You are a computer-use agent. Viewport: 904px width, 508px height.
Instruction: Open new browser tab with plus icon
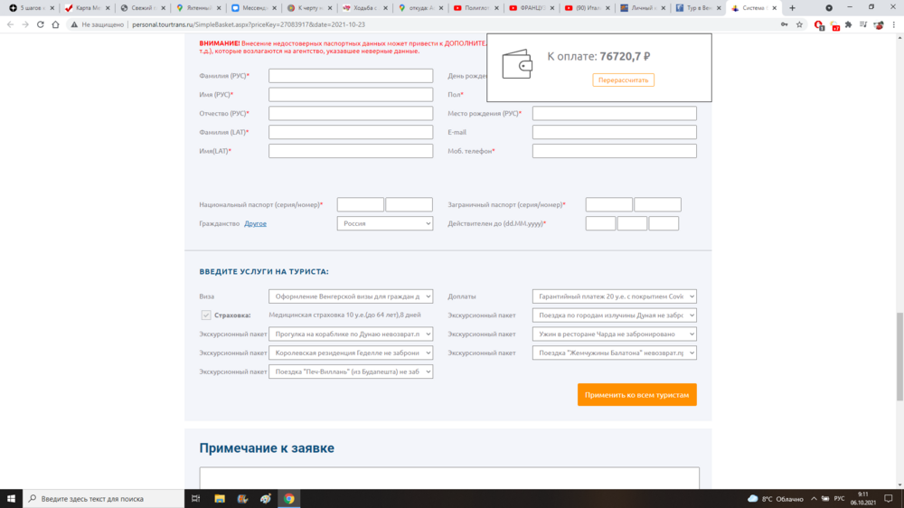[793, 8]
